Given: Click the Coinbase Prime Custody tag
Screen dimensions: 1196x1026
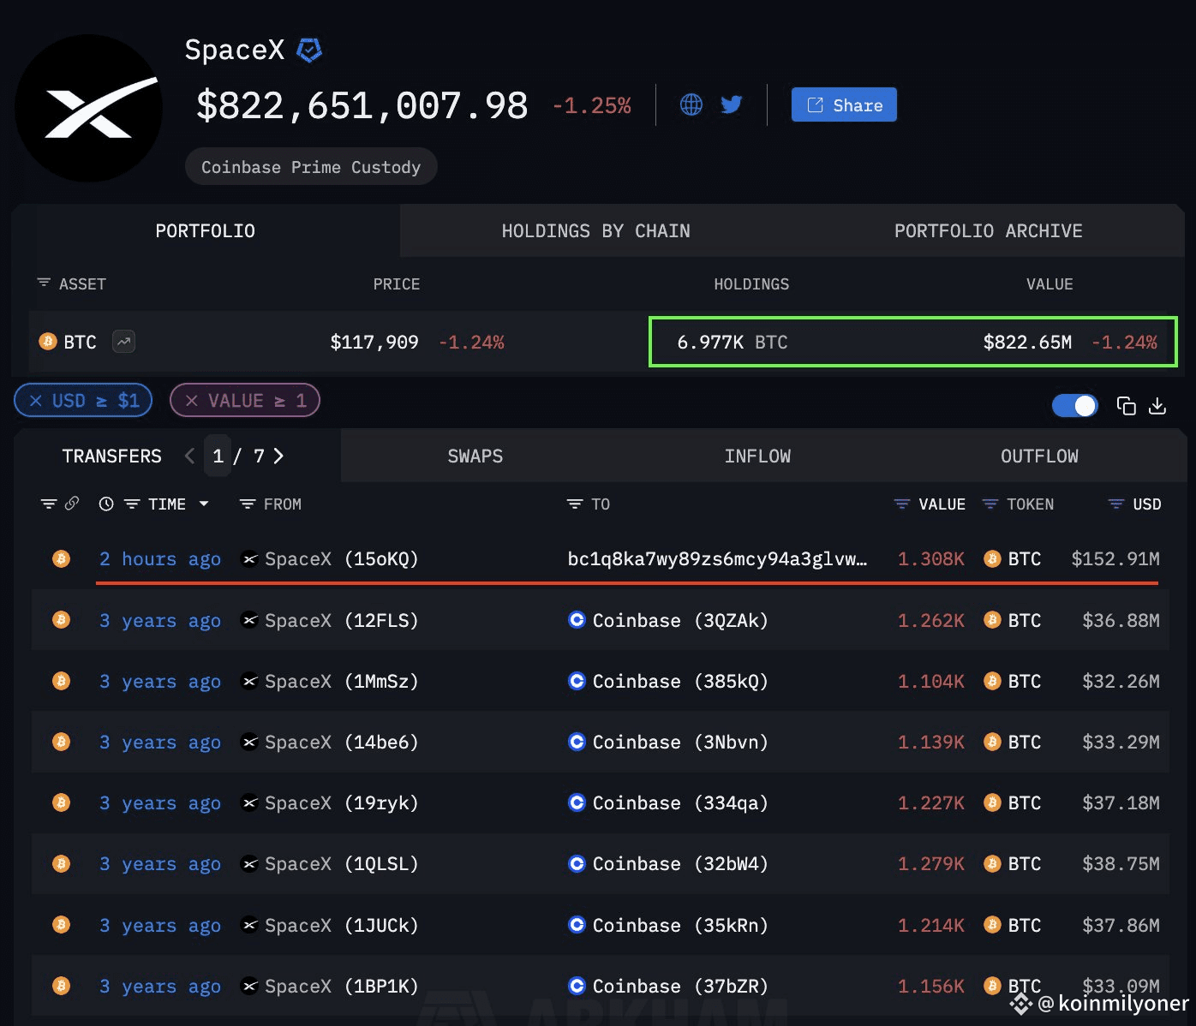Looking at the screenshot, I should tap(311, 167).
